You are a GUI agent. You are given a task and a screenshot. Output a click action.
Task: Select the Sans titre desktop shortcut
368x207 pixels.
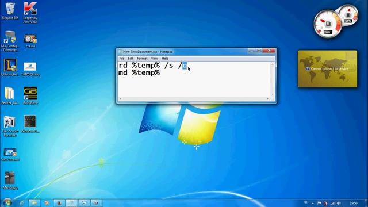(x=10, y=155)
